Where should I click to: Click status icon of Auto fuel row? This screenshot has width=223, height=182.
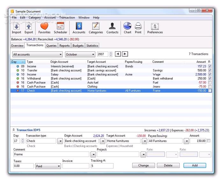click(18, 83)
